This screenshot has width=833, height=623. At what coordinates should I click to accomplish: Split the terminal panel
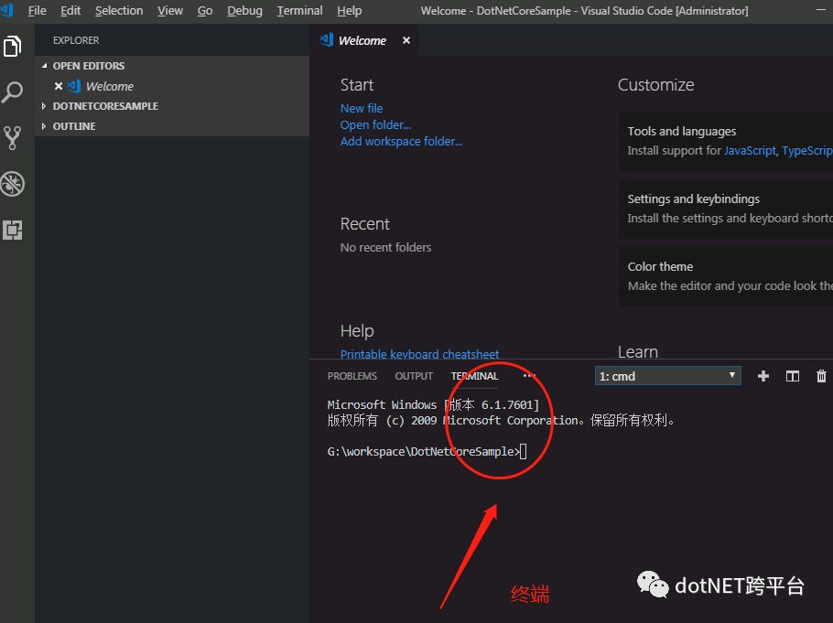[793, 376]
